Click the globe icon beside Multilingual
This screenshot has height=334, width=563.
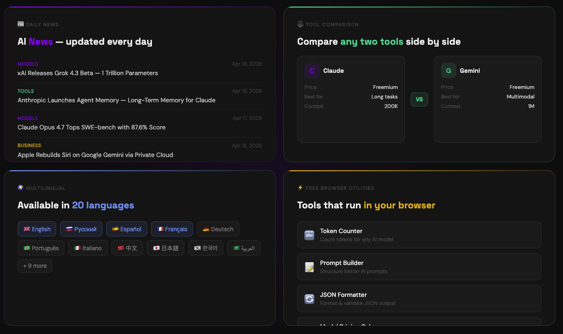click(x=20, y=187)
